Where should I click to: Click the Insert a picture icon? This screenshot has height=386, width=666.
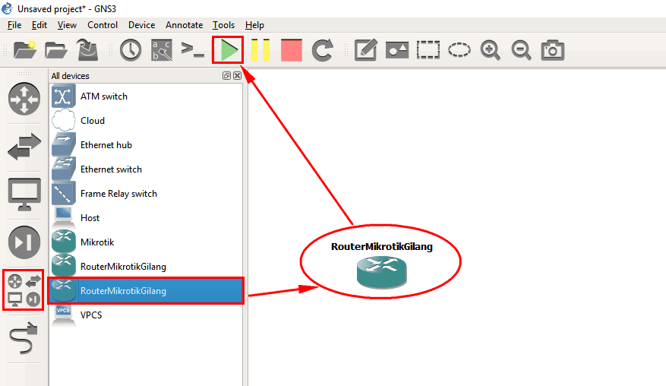[x=397, y=50]
